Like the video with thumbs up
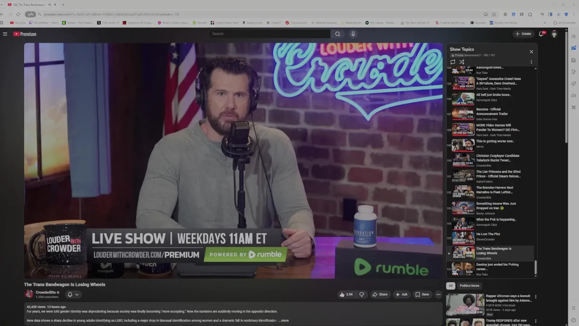The width and height of the screenshot is (579, 326). tap(346, 294)
